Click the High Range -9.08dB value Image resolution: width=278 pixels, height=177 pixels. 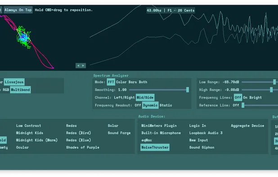232,90
